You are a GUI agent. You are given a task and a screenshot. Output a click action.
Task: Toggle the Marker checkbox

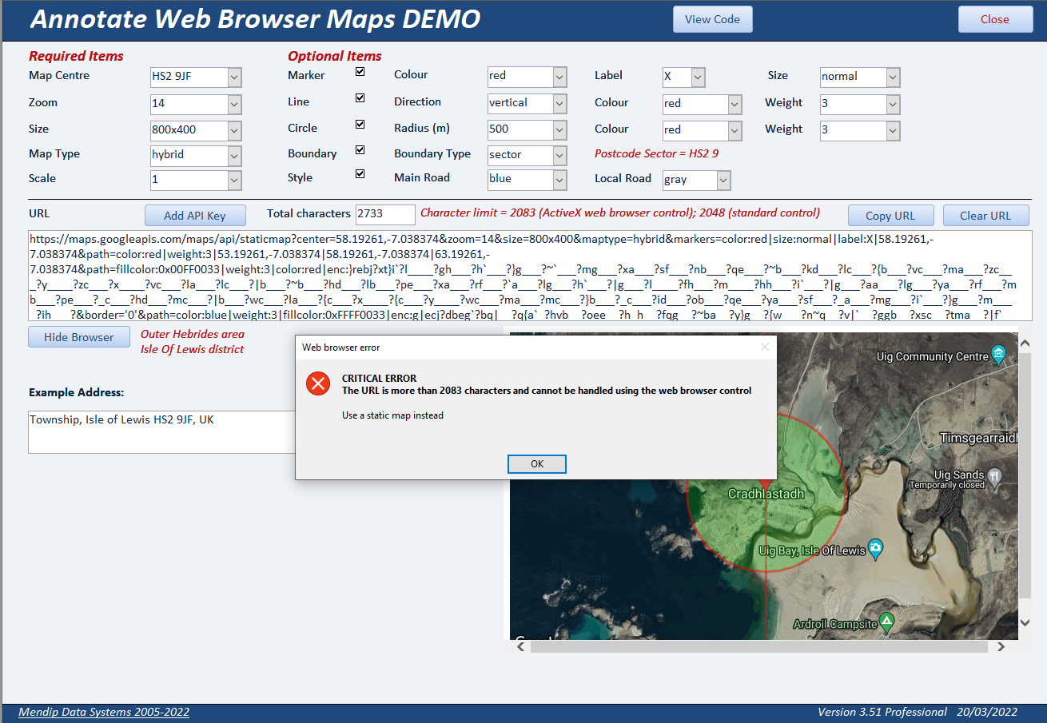click(360, 72)
